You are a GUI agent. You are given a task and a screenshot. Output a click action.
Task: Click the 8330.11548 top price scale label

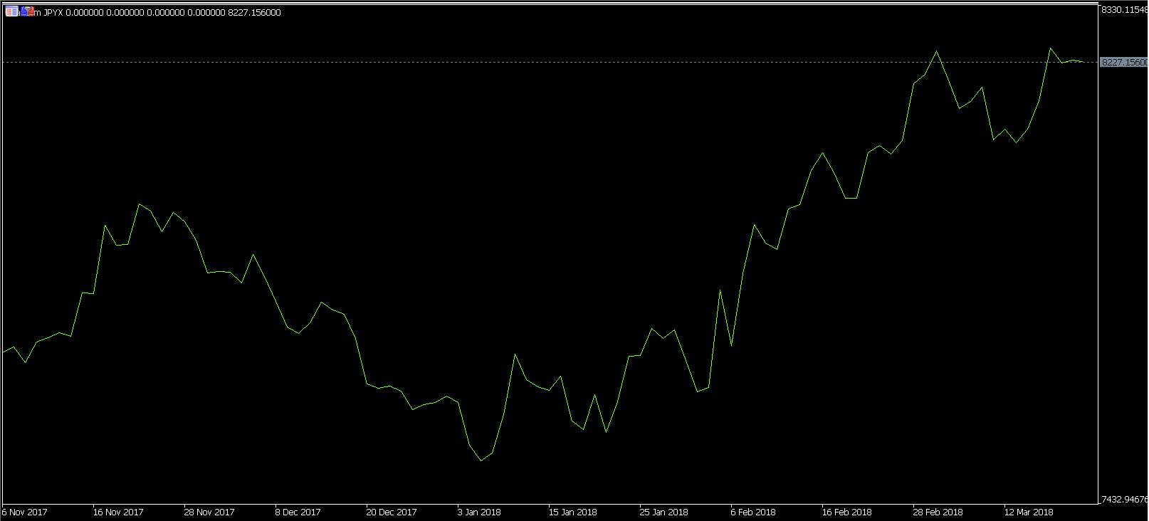[1123, 10]
